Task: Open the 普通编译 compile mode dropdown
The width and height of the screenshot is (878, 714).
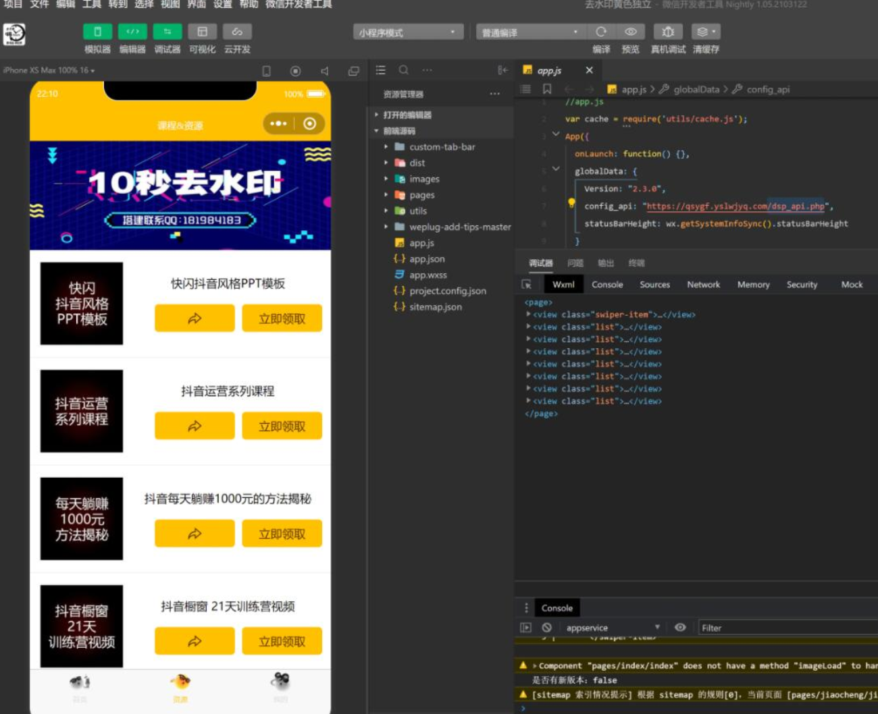Action: (529, 32)
